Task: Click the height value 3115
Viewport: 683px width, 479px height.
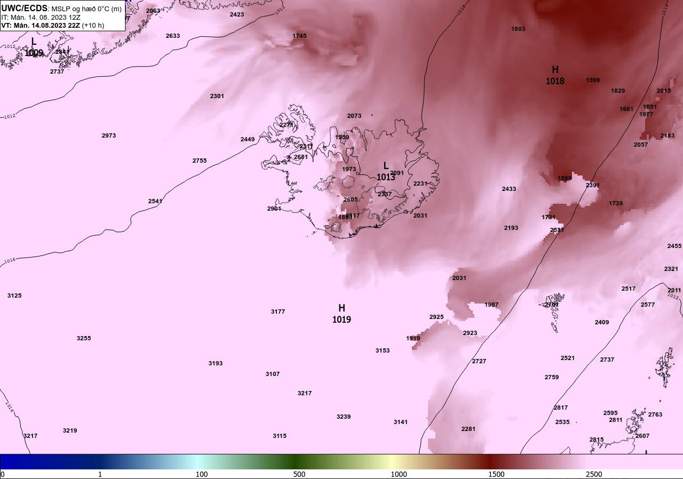Action: [x=280, y=436]
